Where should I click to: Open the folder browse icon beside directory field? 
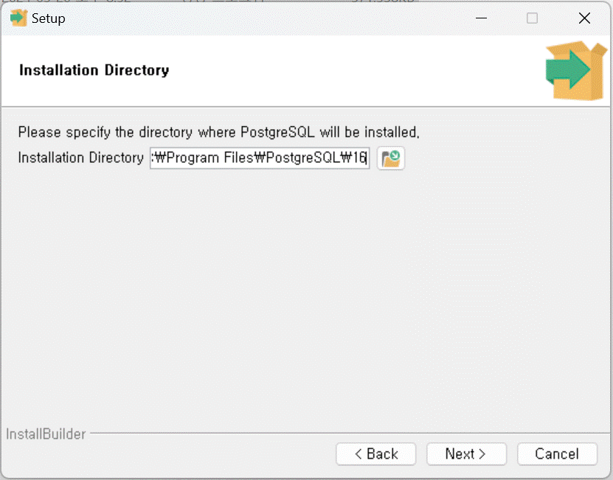(390, 159)
